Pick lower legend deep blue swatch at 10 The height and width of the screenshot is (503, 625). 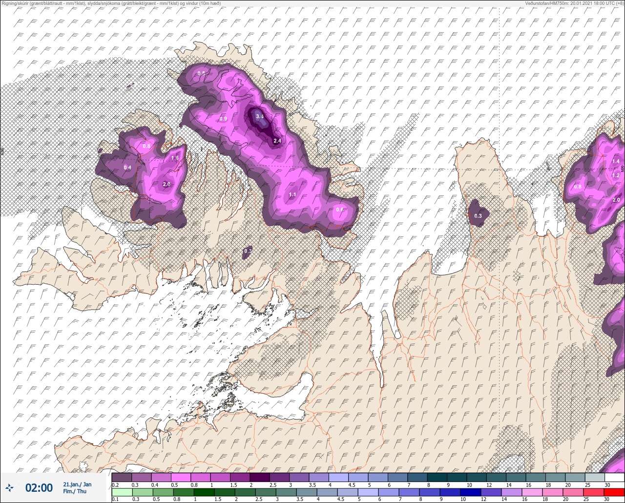[471, 492]
